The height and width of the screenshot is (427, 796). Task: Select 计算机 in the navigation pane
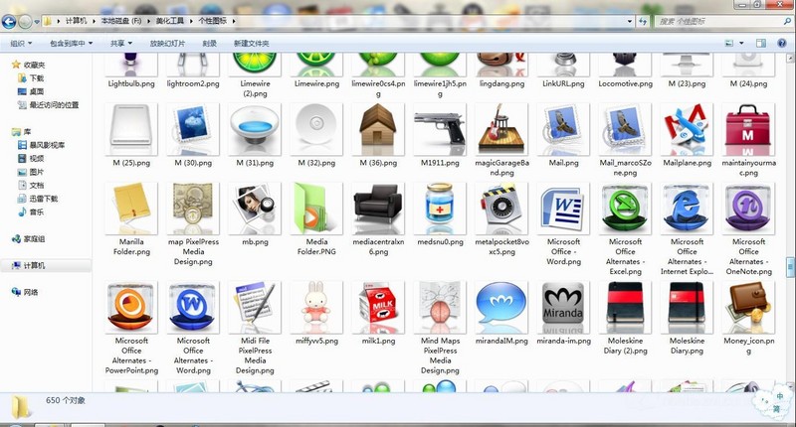click(x=35, y=265)
